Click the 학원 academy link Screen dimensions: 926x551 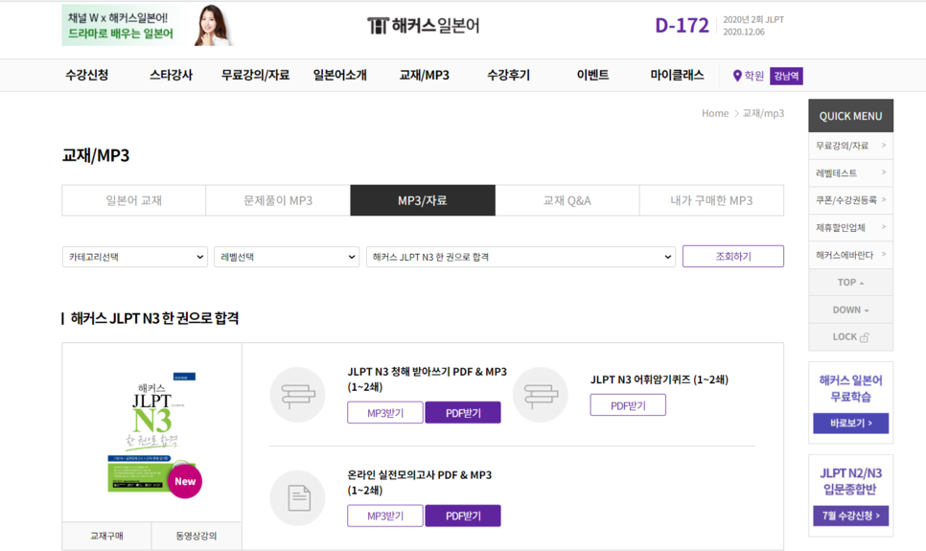[x=753, y=76]
